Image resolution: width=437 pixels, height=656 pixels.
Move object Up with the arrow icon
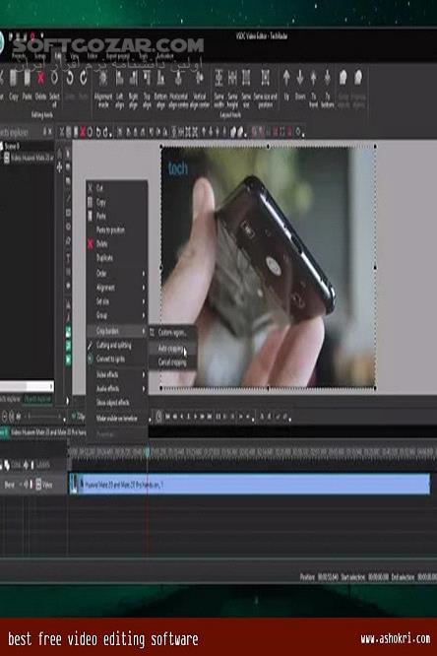(x=286, y=78)
